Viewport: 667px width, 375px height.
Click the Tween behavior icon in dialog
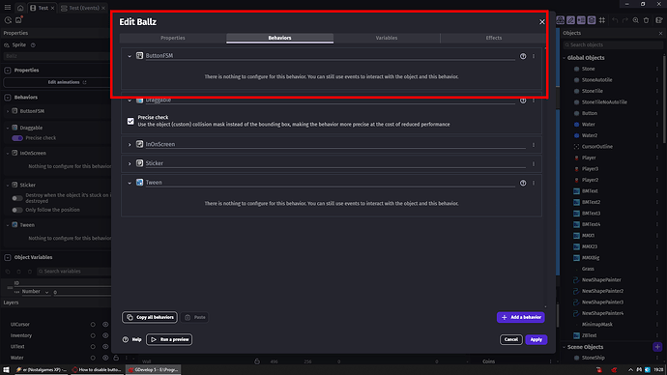139,183
